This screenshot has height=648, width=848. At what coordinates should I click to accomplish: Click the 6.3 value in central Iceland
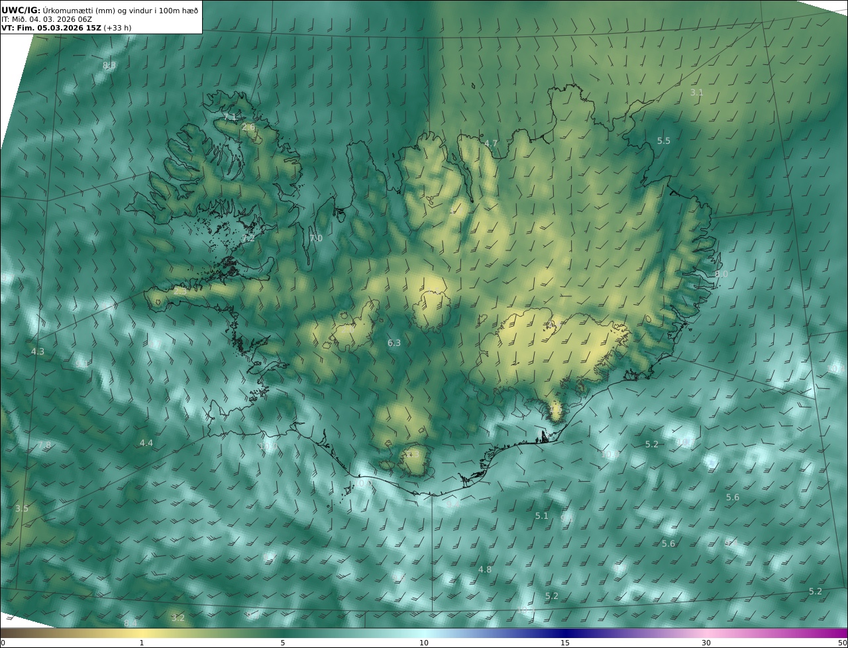pos(394,343)
